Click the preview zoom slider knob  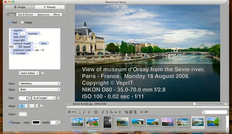coord(195,104)
